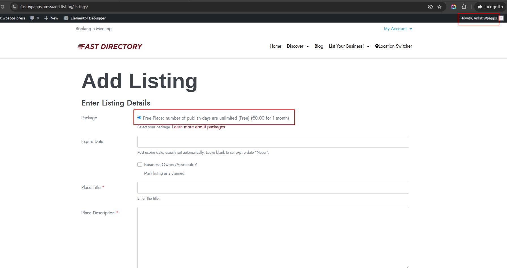Open the Blog menu item
The height and width of the screenshot is (268, 507).
(x=319, y=46)
